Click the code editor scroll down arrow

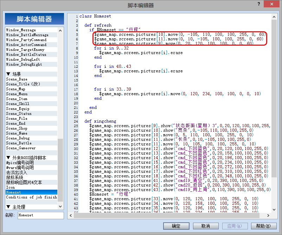[274, 209]
